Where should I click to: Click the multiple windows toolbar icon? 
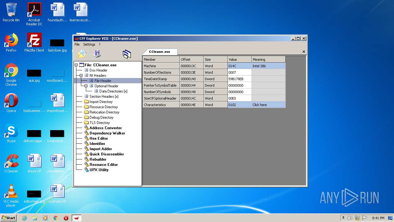coord(127,54)
